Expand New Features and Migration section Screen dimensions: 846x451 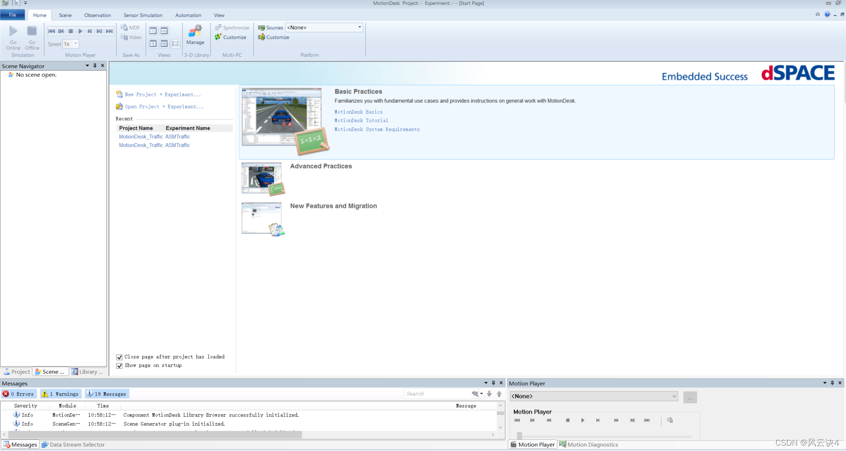(333, 206)
